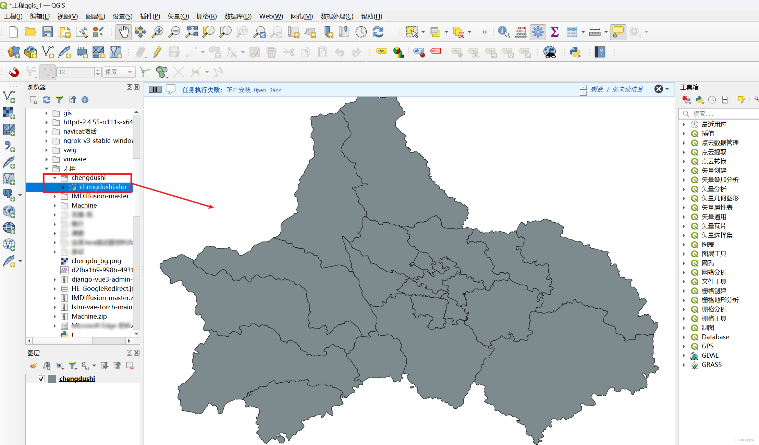Click the Identify Features tool
This screenshot has height=445, width=759.
503,32
